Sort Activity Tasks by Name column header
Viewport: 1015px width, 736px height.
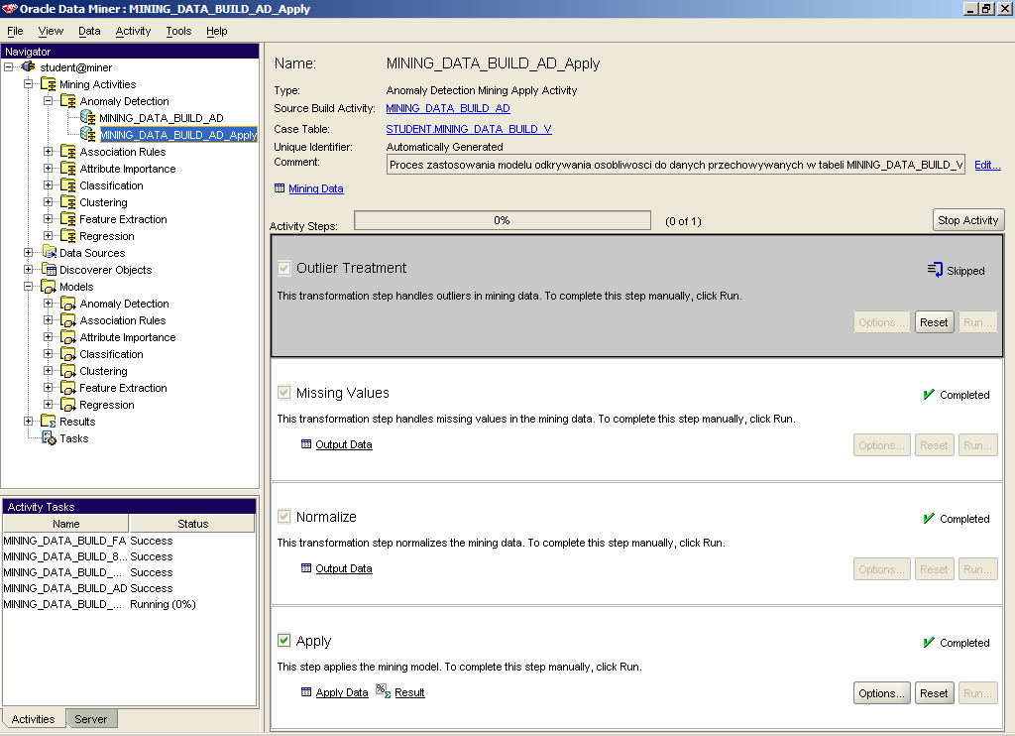(66, 524)
